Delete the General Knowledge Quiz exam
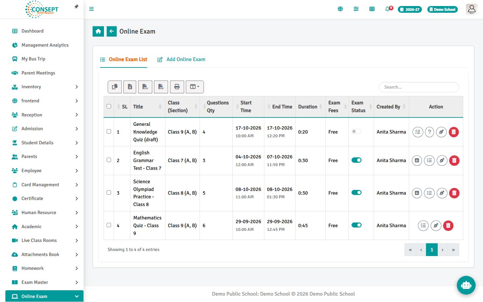The image size is (483, 302). point(453,132)
